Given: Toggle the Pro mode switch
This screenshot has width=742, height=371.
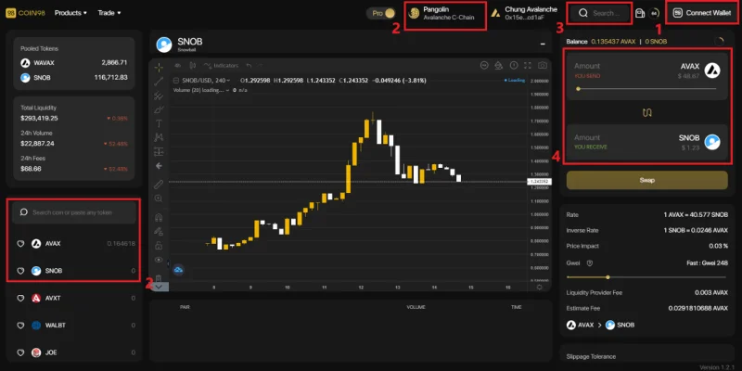Looking at the screenshot, I should tap(383, 13).
